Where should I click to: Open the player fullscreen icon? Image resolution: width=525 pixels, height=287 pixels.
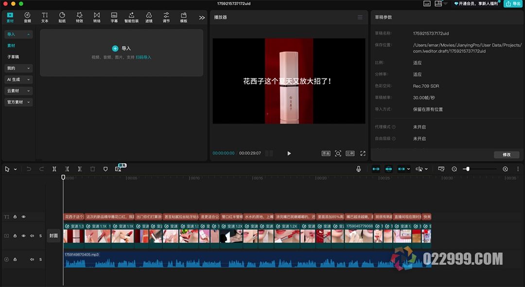363,153
